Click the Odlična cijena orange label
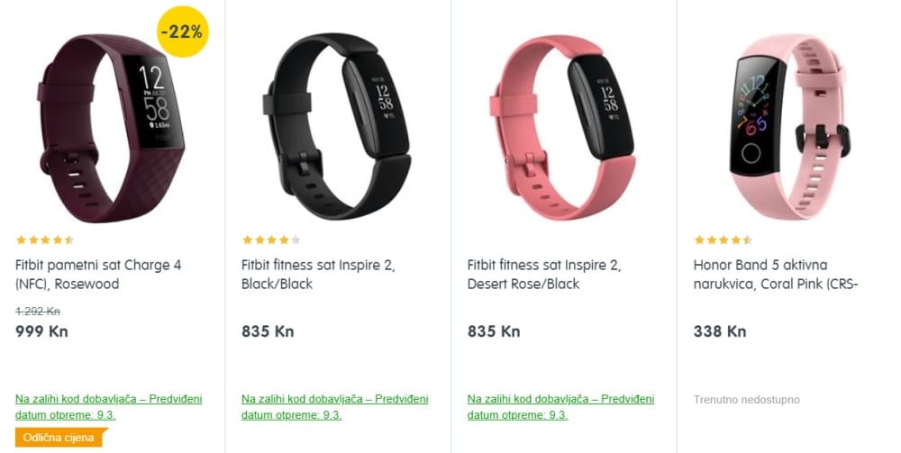Screen dimensions: 901x453 point(61,438)
